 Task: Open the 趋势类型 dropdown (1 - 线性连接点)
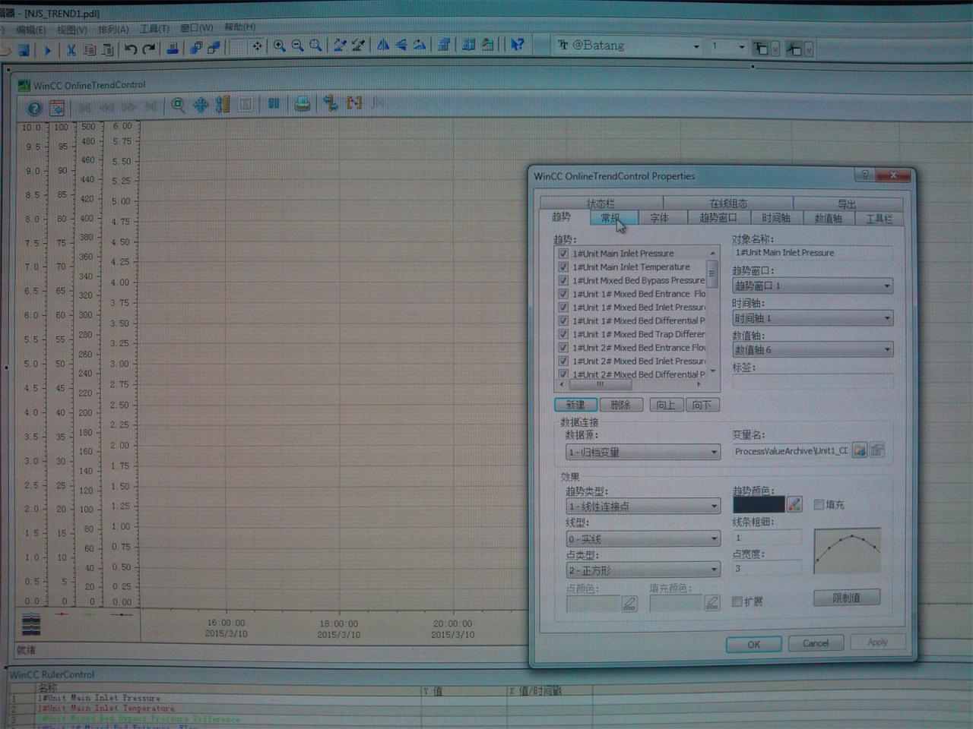click(643, 507)
